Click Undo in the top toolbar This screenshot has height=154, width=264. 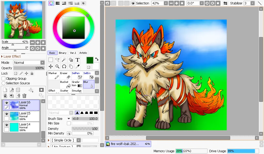(107, 3)
